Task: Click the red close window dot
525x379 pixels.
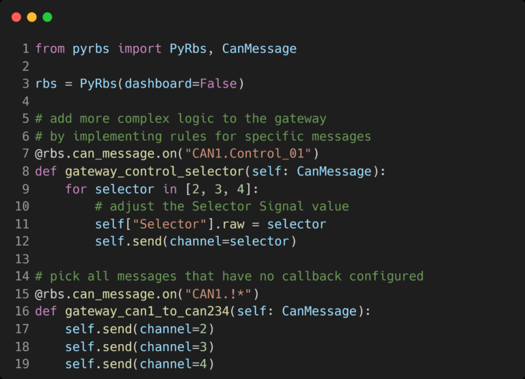Action: coord(16,17)
